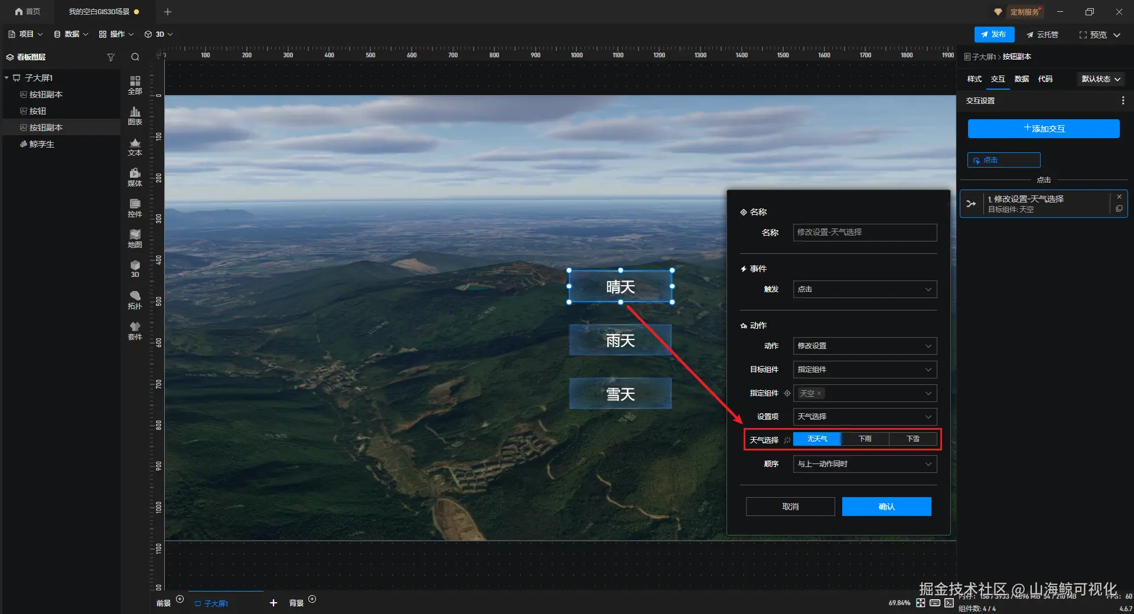Viewport: 1134px width, 614px height.
Task: Open the 媒体 media components category
Action: 135,177
